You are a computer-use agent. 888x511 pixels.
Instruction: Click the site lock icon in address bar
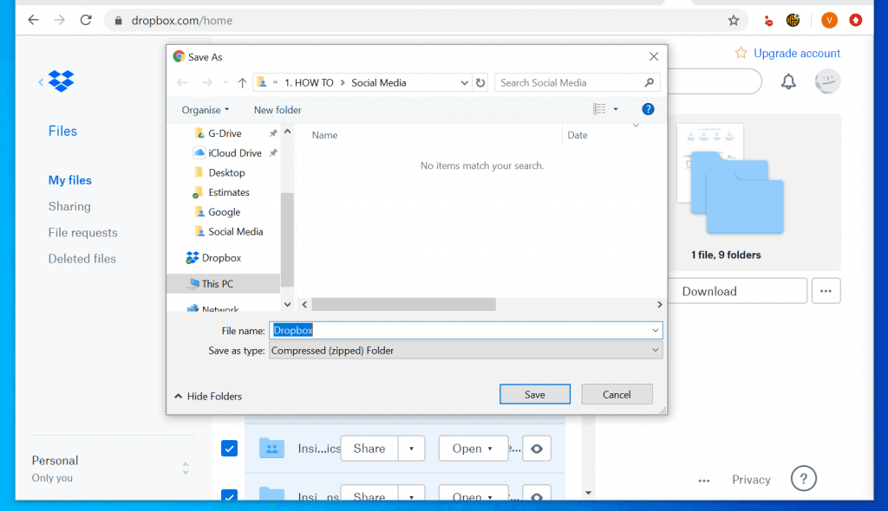118,21
